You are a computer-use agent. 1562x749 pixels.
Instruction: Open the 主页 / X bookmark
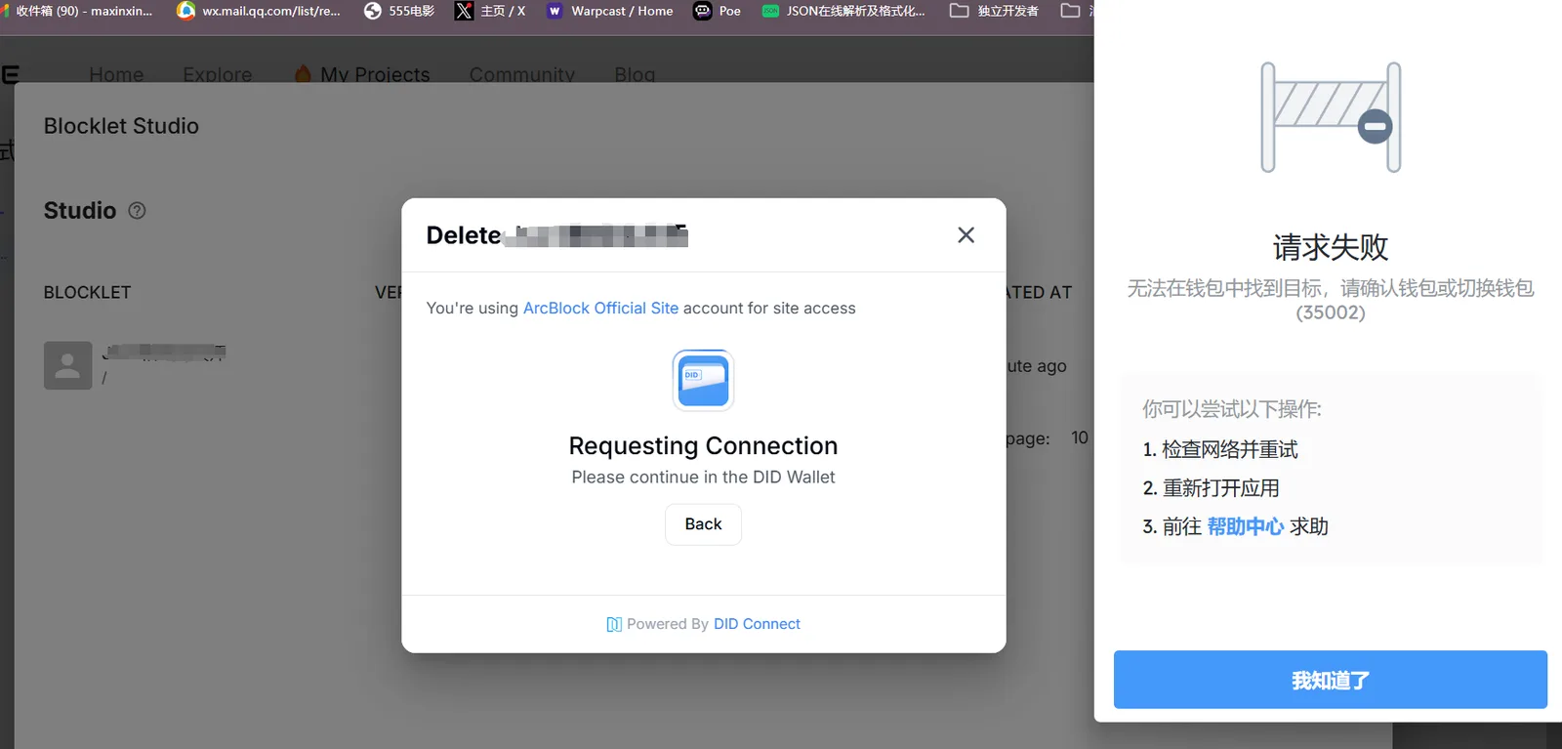[x=490, y=11]
